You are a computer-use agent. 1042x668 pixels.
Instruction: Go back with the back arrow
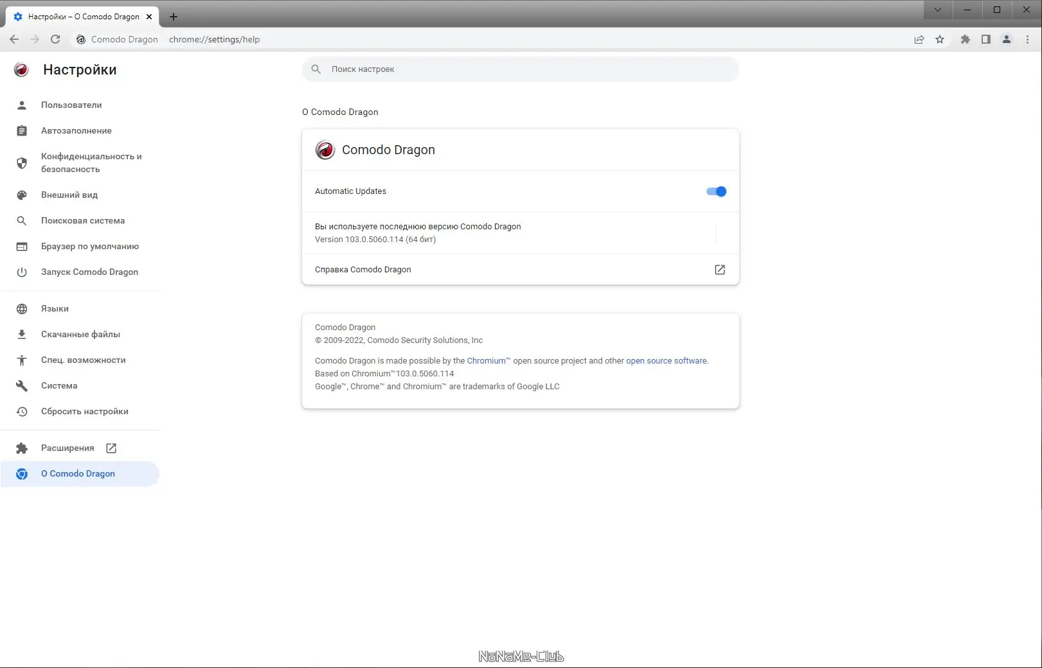14,39
